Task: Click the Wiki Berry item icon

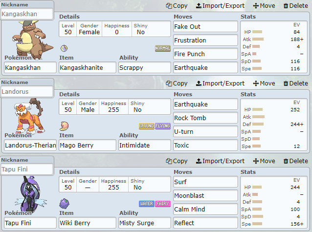Action: (x=64, y=204)
